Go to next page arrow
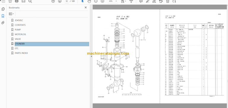This screenshot has width=228, height=108. tap(60, 1)
